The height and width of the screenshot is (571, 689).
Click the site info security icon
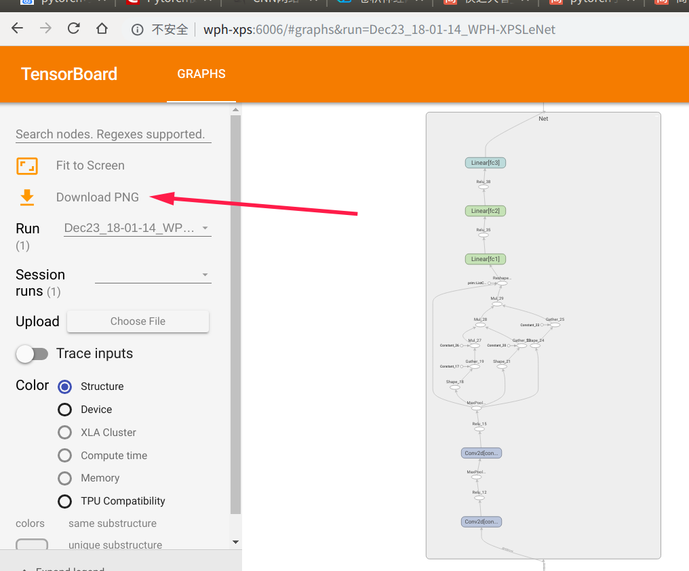click(x=137, y=29)
